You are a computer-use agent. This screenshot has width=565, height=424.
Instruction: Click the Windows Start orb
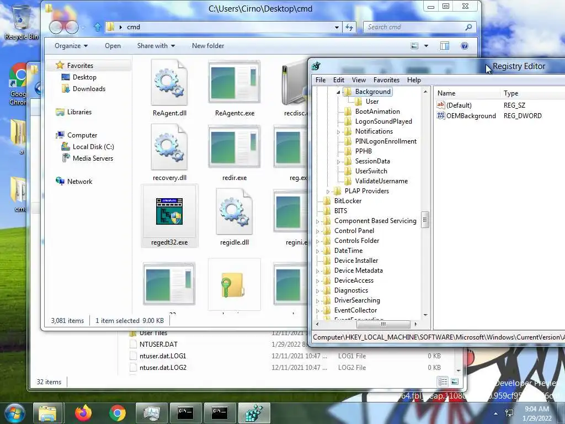14,413
